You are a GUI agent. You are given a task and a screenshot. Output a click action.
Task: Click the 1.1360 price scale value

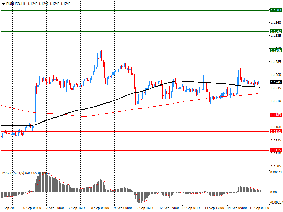click(276, 23)
